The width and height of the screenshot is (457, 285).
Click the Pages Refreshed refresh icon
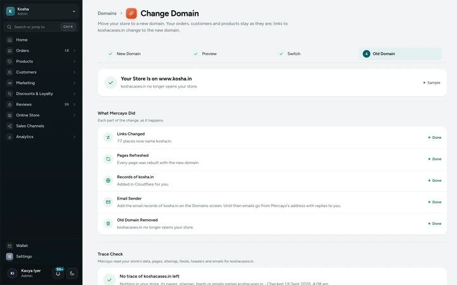(108, 159)
